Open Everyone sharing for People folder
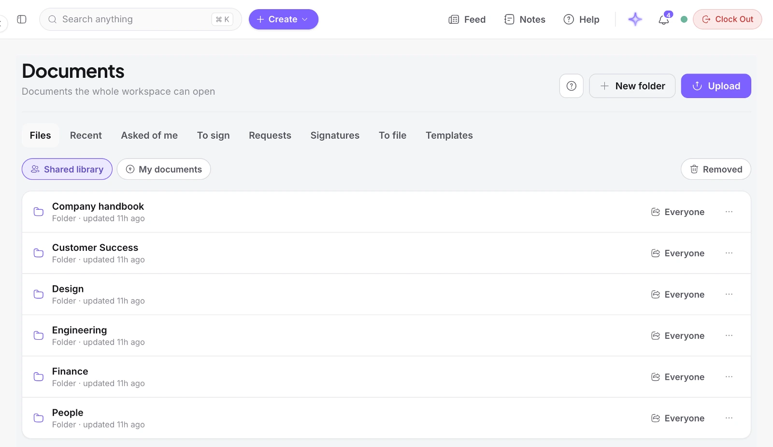Image resolution: width=773 pixels, height=447 pixels. tap(678, 418)
